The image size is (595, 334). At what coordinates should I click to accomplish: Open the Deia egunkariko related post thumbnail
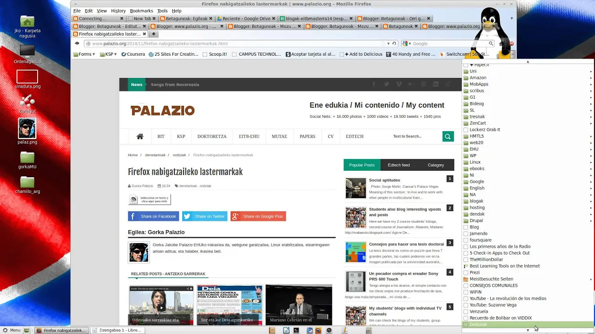(x=230, y=305)
